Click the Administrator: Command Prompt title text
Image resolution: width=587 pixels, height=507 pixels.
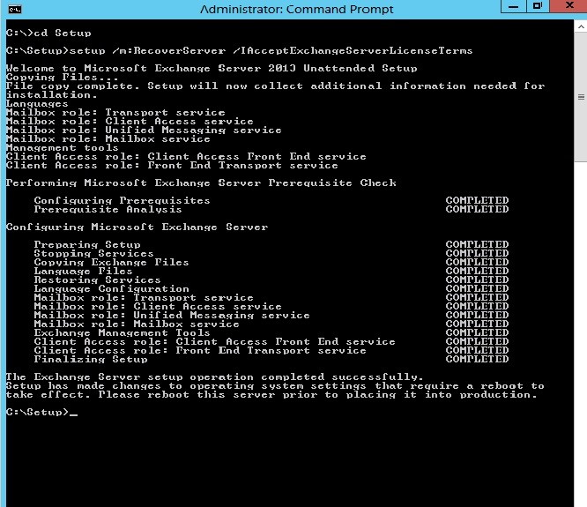(296, 10)
